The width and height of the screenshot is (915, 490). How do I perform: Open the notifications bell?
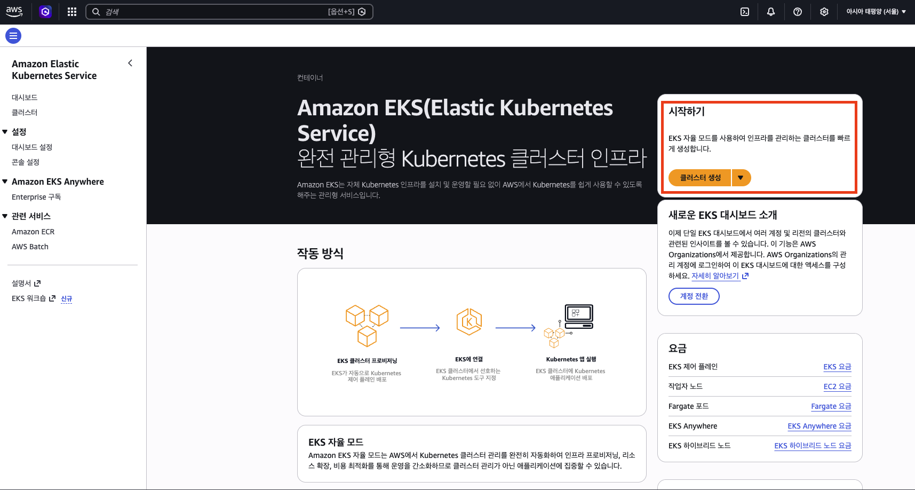(771, 11)
